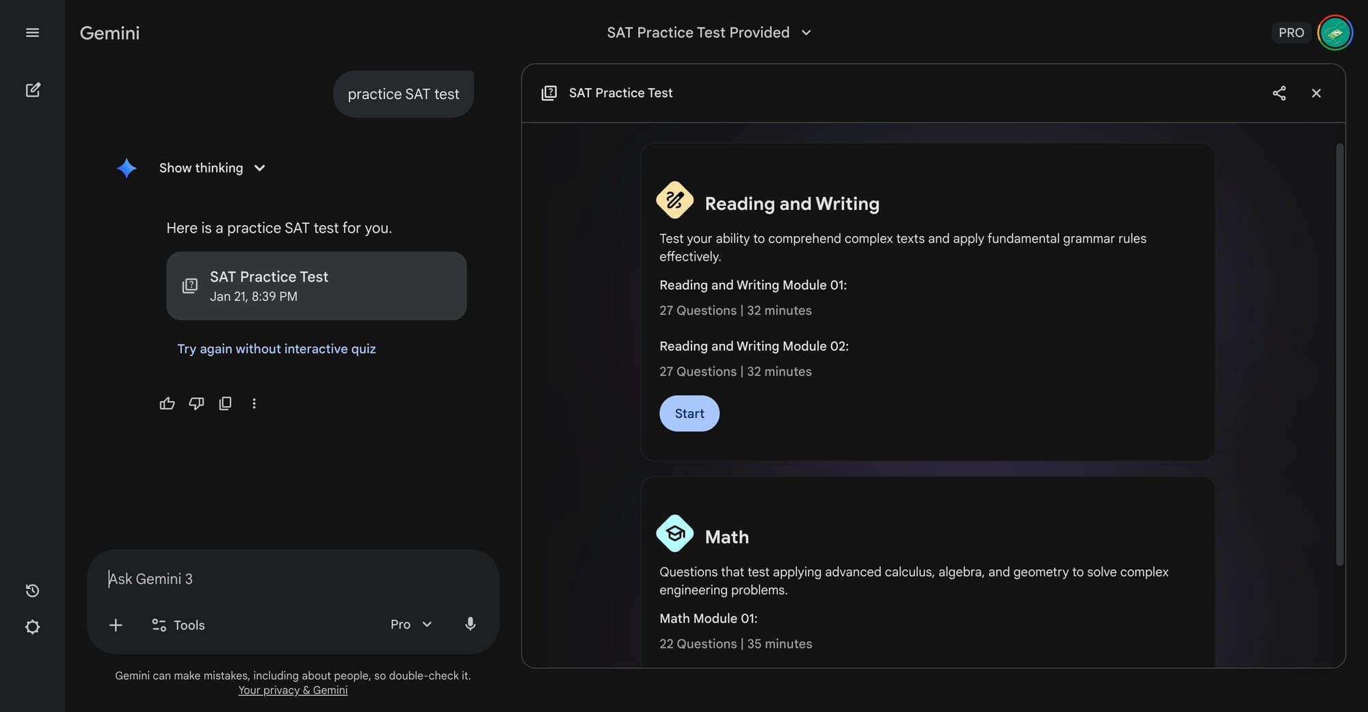The image size is (1368, 712).
Task: Start a new chat with the compose icon
Action: [x=32, y=90]
